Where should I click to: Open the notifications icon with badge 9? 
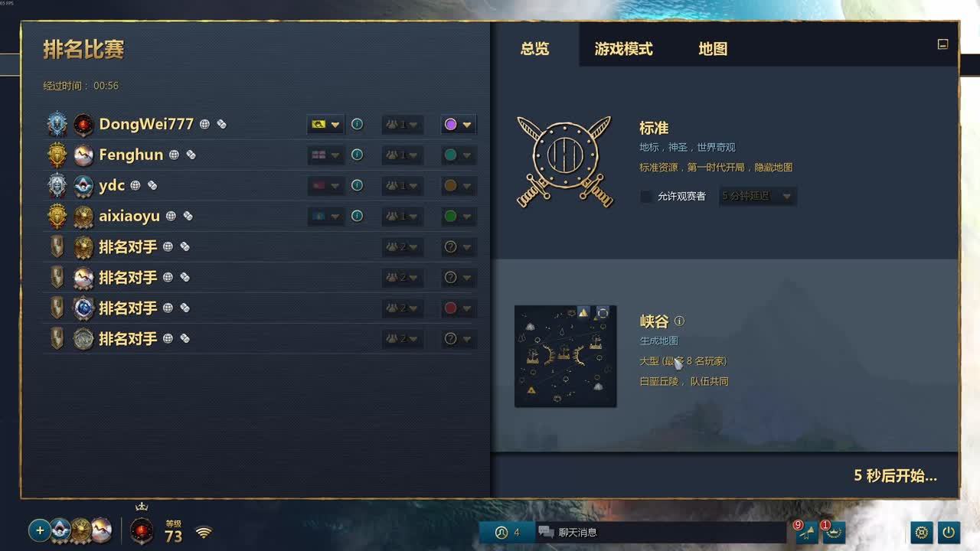(x=807, y=532)
